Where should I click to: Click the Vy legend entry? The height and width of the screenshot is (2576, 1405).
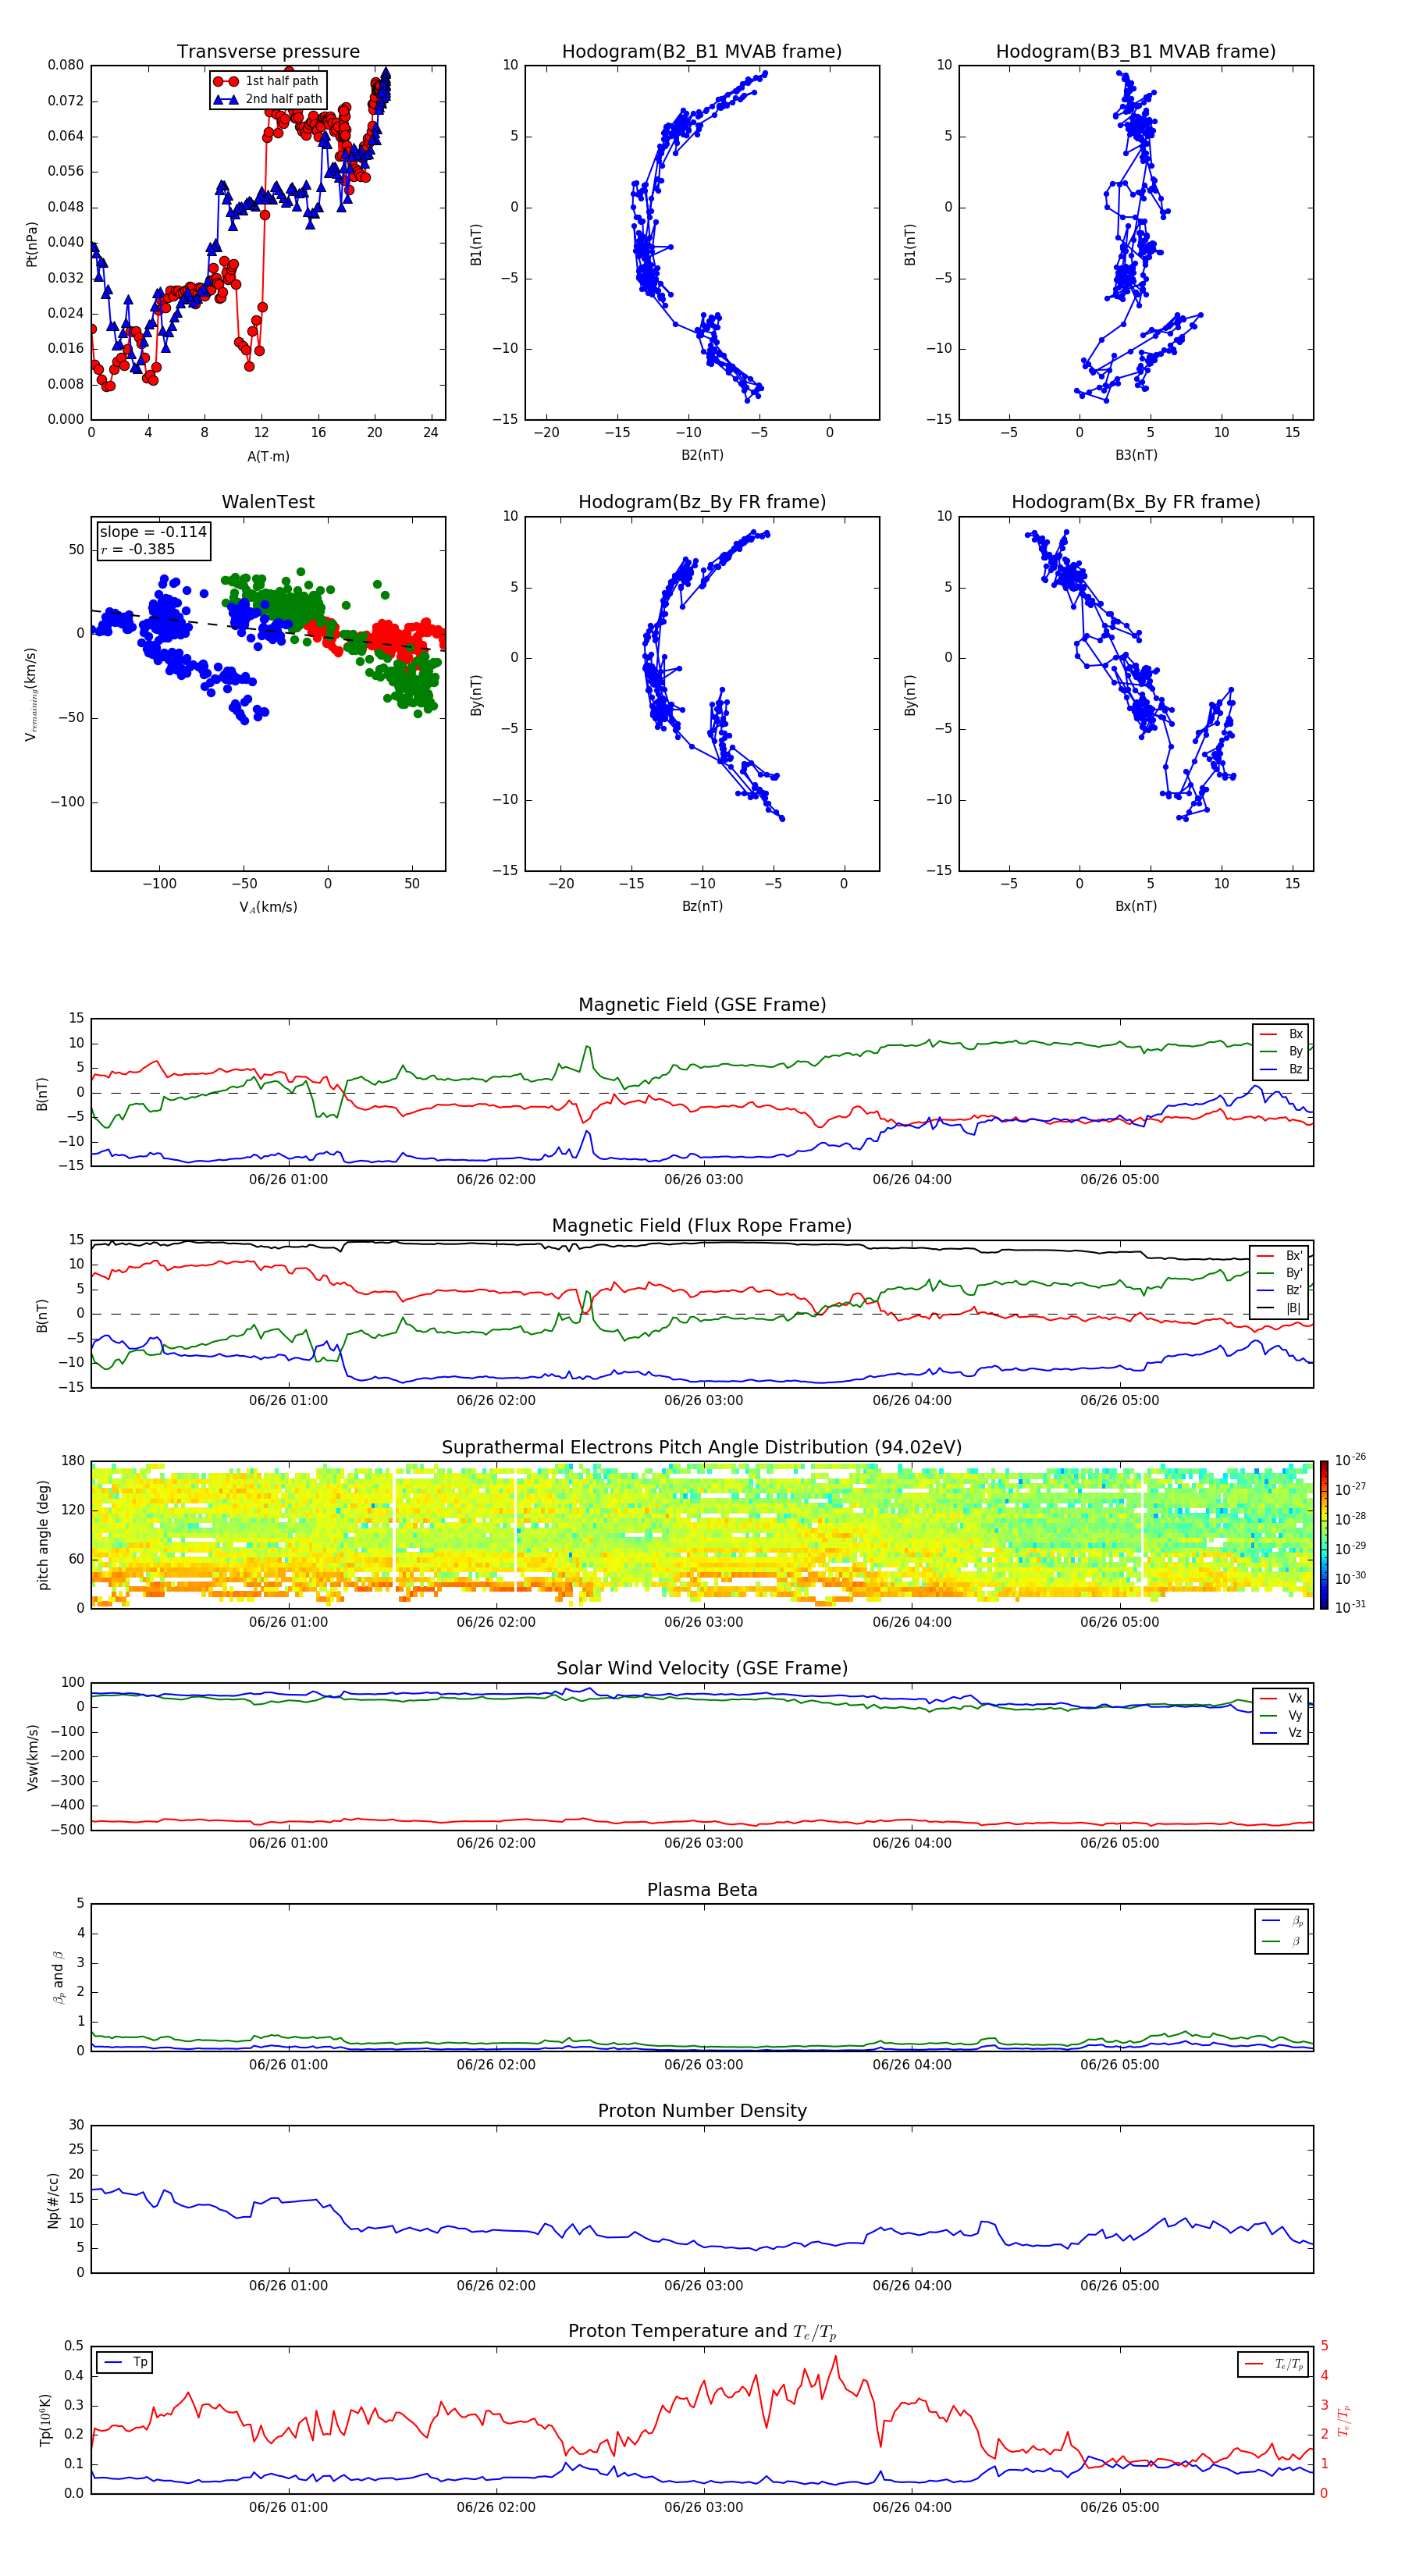[x=1281, y=1716]
